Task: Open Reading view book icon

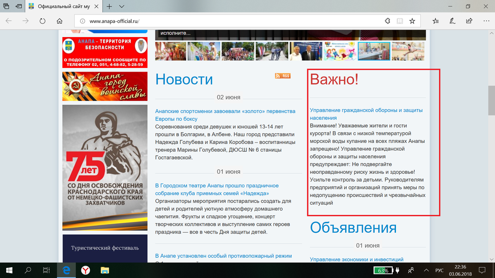Action: tap(399, 21)
